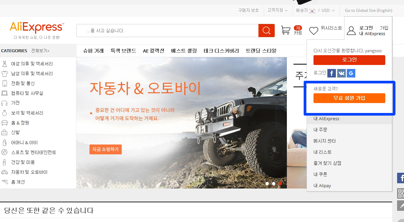Viewport: 404px width, 222px height.
Task: Select the first carousel slide dot
Action: [x=267, y=184]
